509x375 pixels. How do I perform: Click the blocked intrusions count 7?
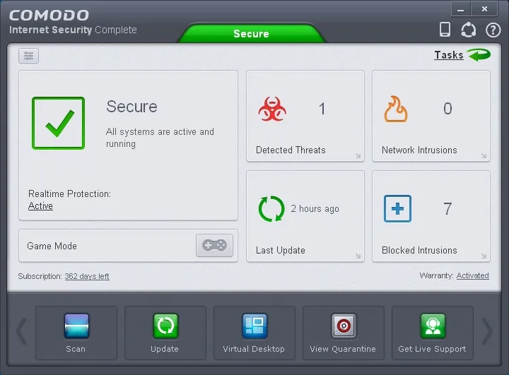(x=447, y=208)
